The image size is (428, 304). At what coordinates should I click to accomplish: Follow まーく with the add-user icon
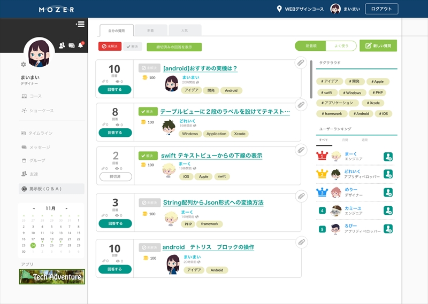coord(388,157)
